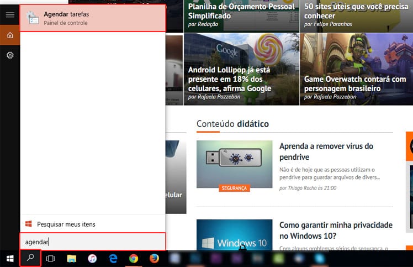
Task: Click the Windows logo beside Pesquisar meus itens
Action: coord(29,224)
